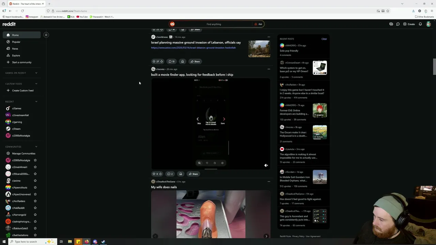The image size is (436, 245).
Task: Show next image in nails post
Action: [266, 236]
